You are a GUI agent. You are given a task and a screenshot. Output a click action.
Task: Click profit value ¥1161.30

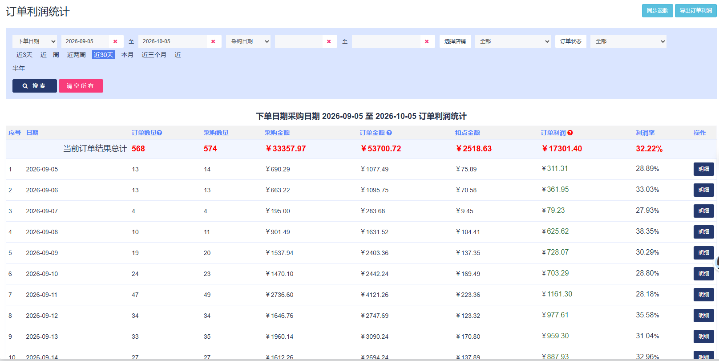pyautogui.click(x=557, y=294)
